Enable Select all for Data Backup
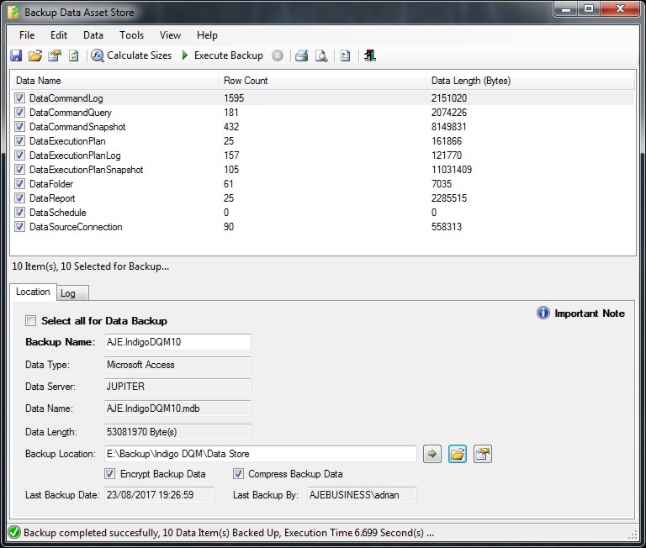The image size is (646, 548). pyautogui.click(x=31, y=321)
